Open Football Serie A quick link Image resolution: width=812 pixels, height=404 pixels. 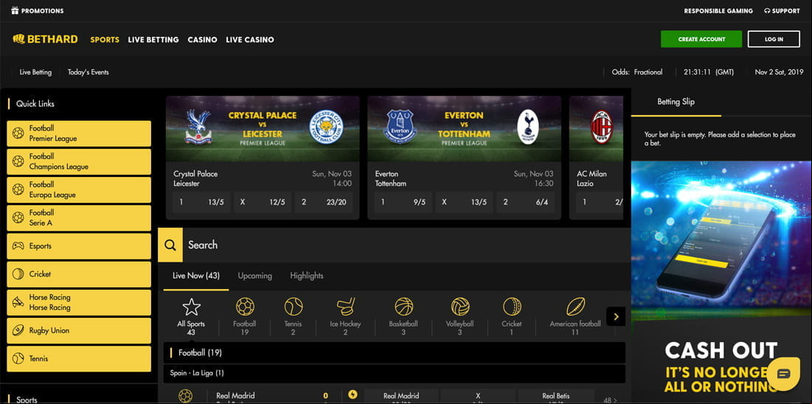point(79,218)
